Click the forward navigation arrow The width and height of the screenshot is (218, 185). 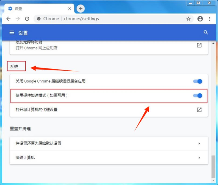tap(18, 19)
